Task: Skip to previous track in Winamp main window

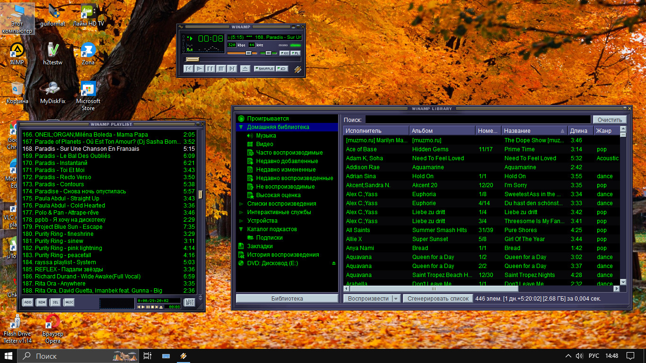Action: pyautogui.click(x=189, y=69)
